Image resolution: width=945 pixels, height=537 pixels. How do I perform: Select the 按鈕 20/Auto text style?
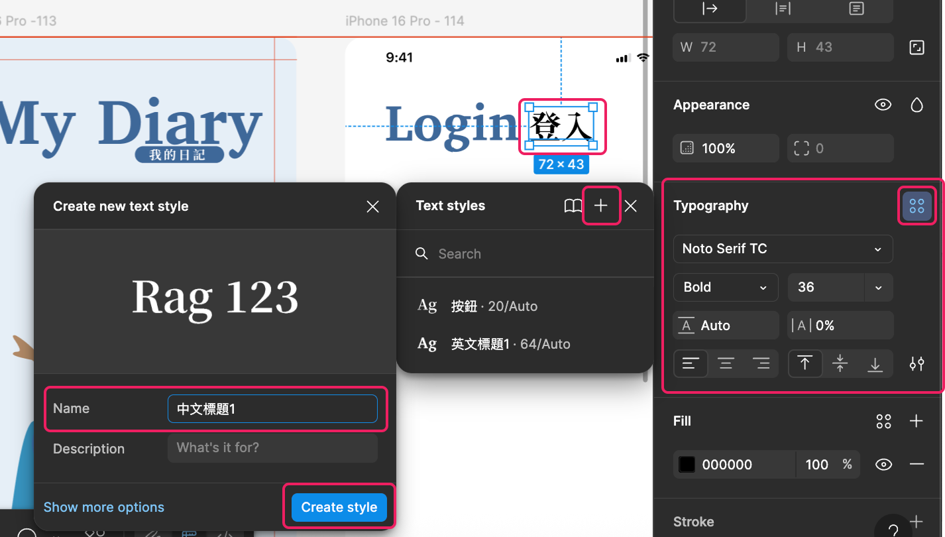(494, 306)
